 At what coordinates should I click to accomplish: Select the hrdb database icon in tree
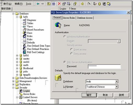21,17
